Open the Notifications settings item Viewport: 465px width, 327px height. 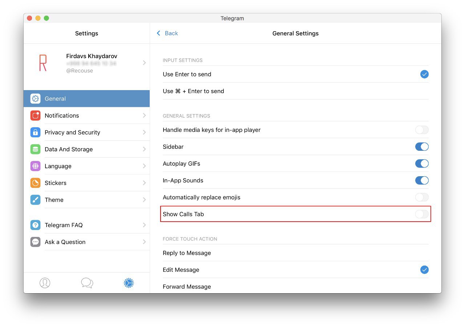86,116
